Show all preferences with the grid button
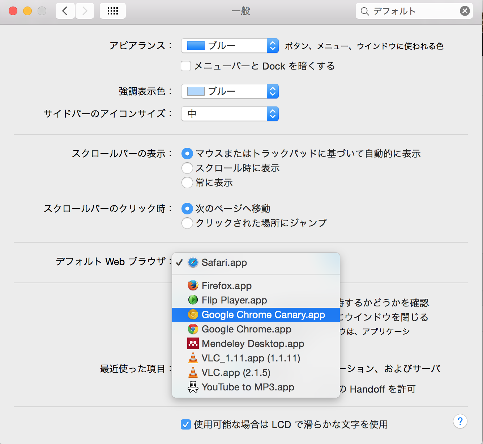This screenshot has height=444, width=483. (x=113, y=11)
